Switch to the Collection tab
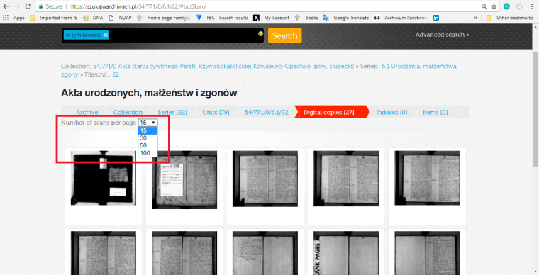This screenshot has height=275, width=539. point(128,112)
